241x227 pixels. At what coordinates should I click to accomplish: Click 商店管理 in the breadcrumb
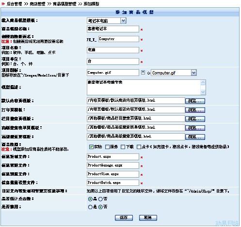37,4
